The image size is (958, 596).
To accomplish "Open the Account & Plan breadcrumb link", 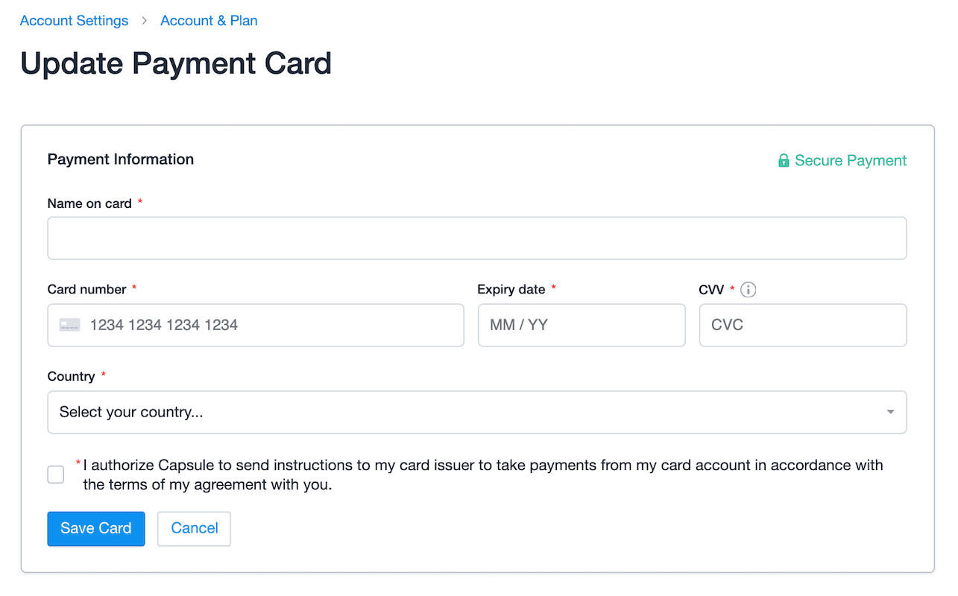I will pos(209,21).
